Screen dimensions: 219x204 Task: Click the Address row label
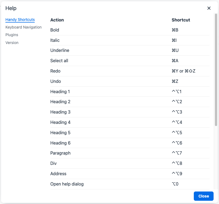(58, 174)
